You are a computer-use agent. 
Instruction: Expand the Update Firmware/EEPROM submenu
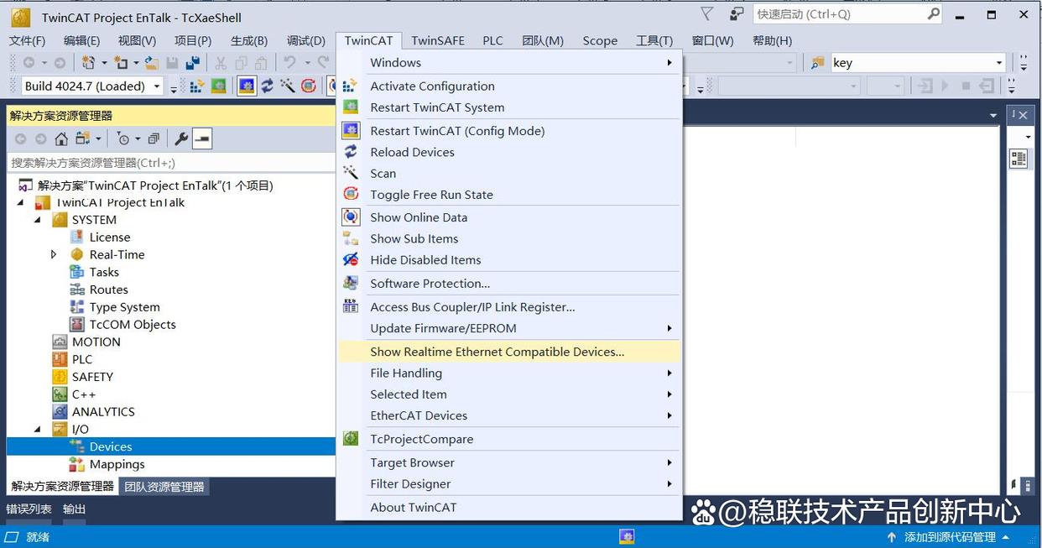[x=508, y=328]
